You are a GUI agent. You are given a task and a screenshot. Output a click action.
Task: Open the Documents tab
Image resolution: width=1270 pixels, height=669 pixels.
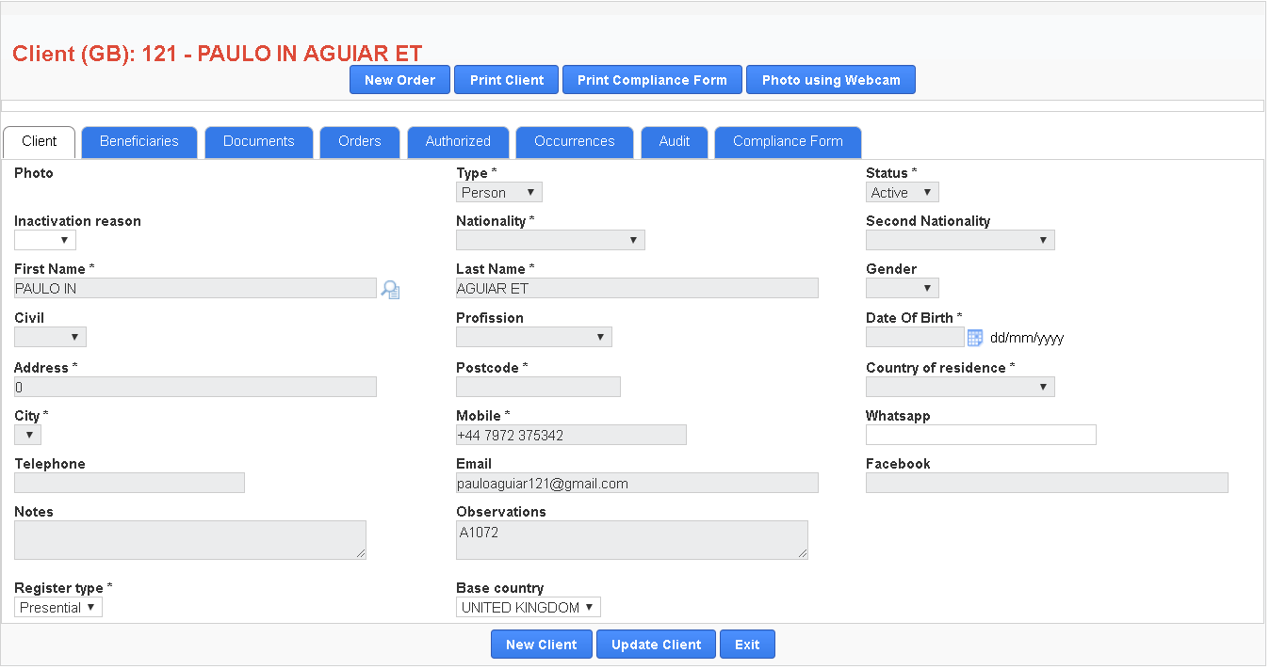point(259,142)
